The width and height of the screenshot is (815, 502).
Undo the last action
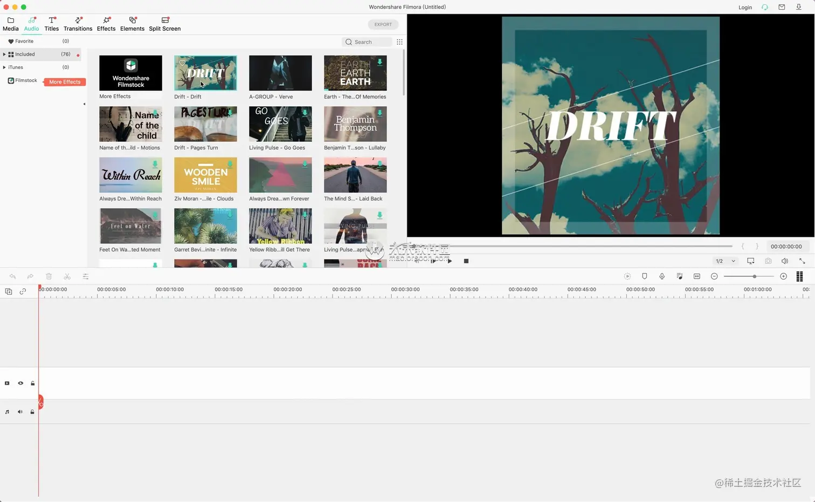coord(12,277)
